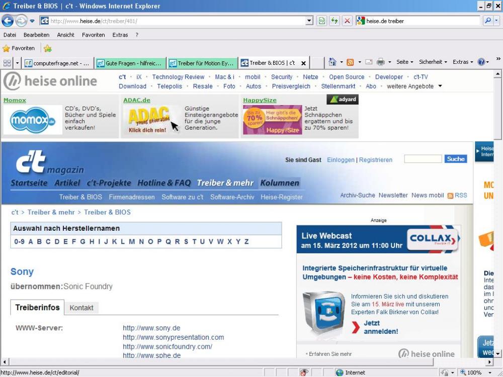This screenshot has width=503, height=377.
Task: Open the browser Home page icon
Action: coord(333,63)
